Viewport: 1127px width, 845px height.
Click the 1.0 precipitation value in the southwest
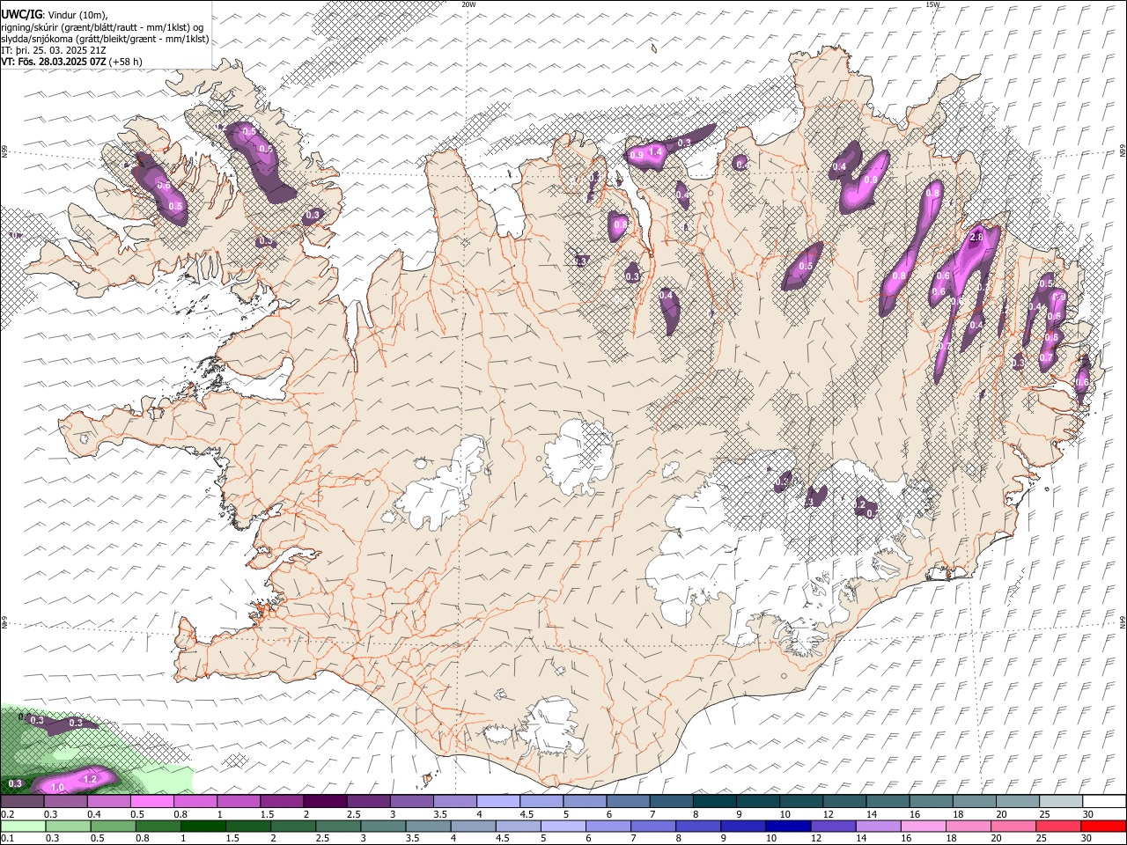[x=58, y=787]
